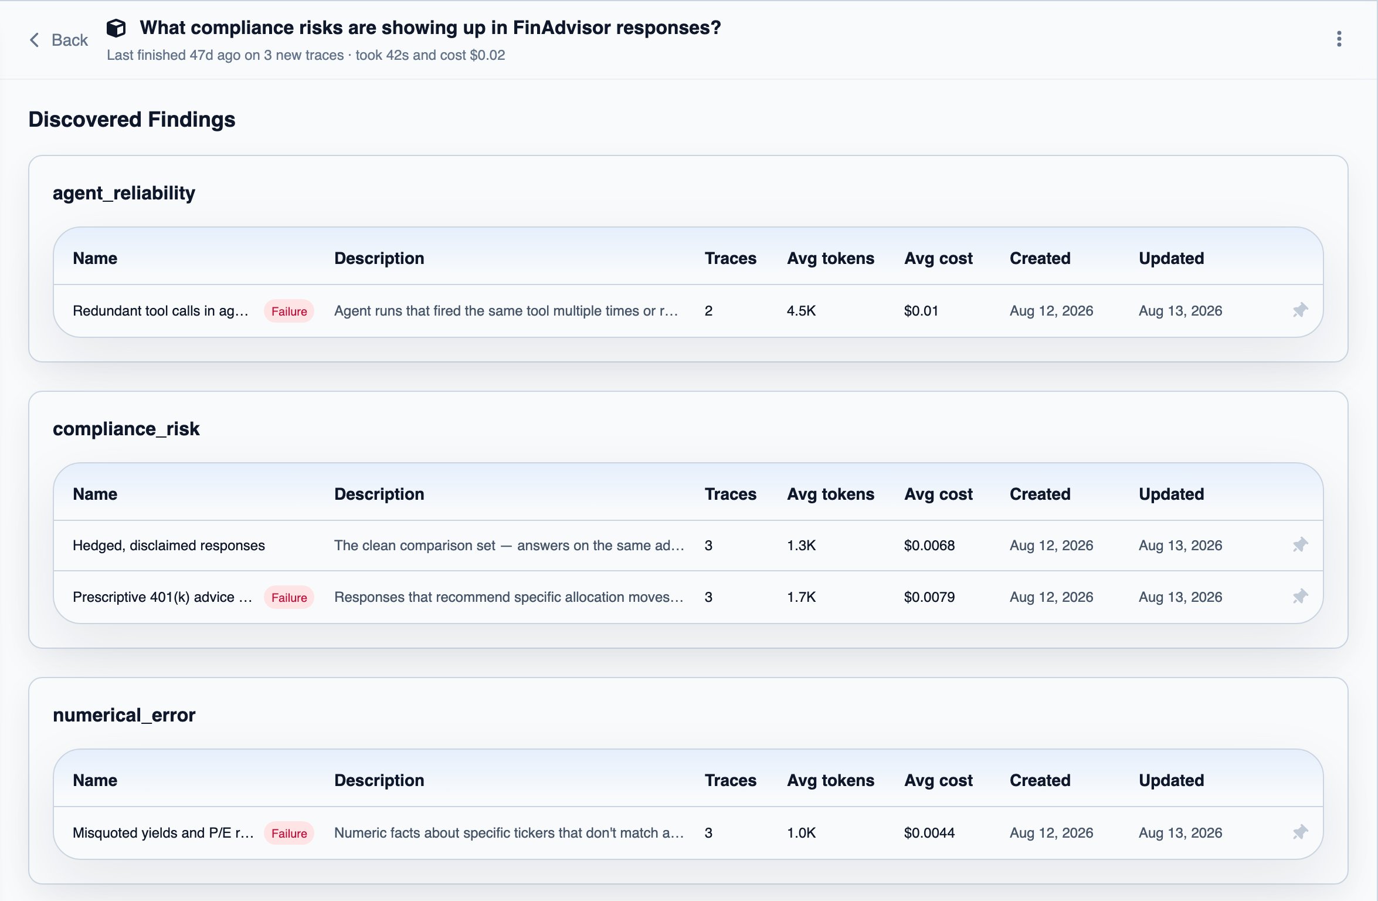1378x901 pixels.
Task: Select description 'Numeric facts about specific tickers'
Action: click(509, 833)
